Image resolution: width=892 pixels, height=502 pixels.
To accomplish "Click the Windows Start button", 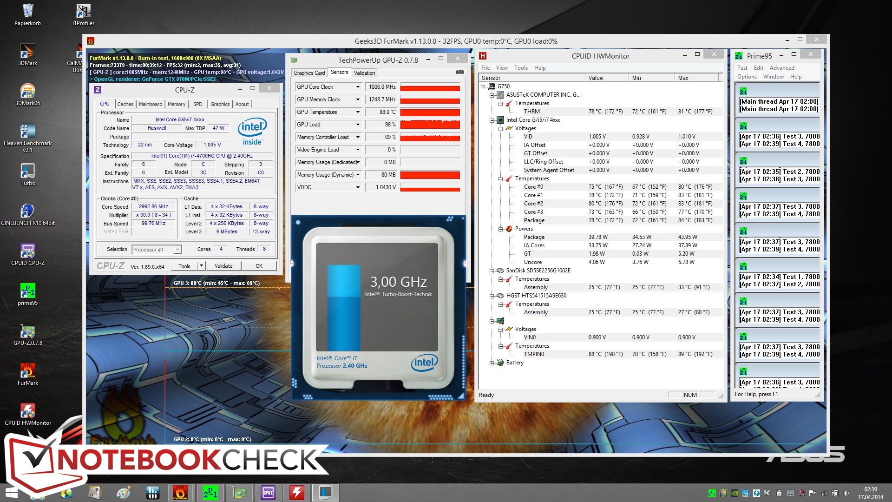I will pos(11,493).
